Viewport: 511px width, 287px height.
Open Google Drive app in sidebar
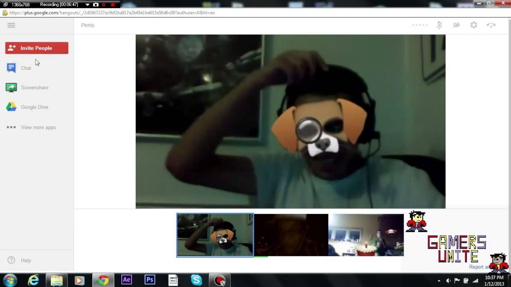[x=27, y=107]
